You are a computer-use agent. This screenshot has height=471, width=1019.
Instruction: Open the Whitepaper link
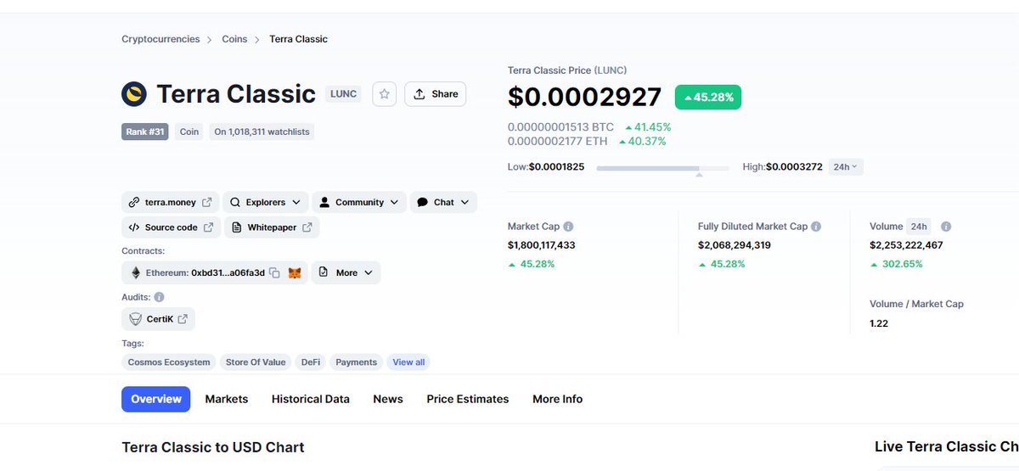[272, 227]
